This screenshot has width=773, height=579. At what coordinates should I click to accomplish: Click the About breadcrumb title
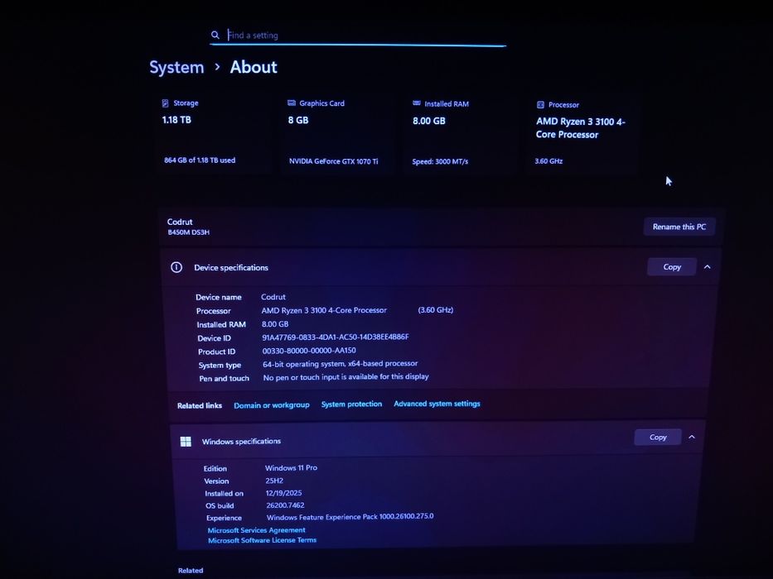(x=254, y=67)
